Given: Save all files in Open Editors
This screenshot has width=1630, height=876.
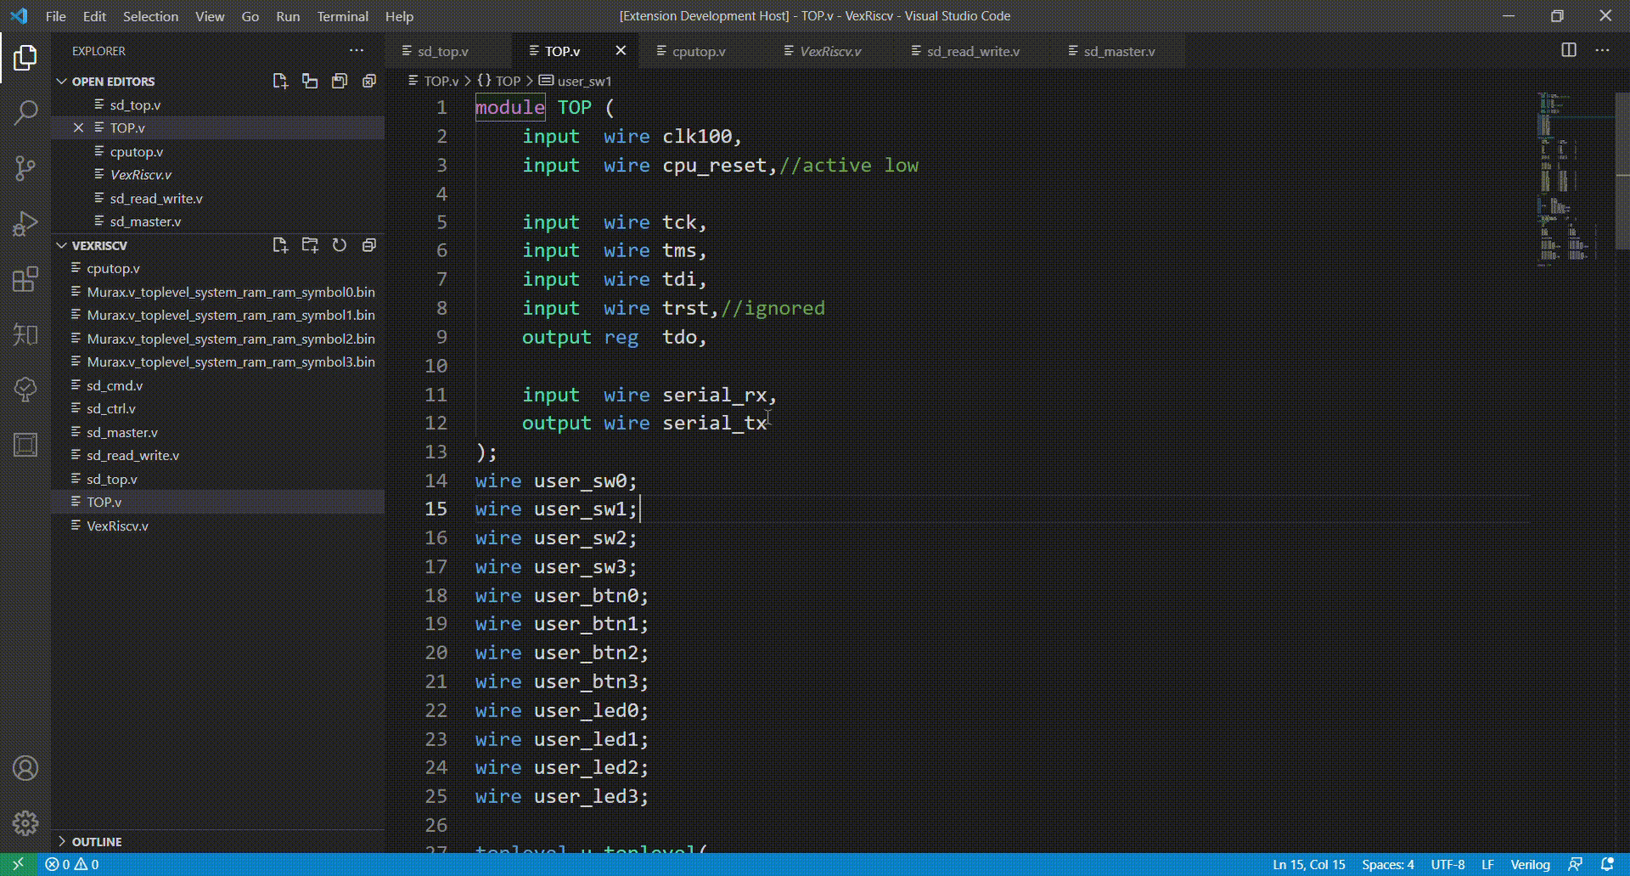Looking at the screenshot, I should click(340, 81).
